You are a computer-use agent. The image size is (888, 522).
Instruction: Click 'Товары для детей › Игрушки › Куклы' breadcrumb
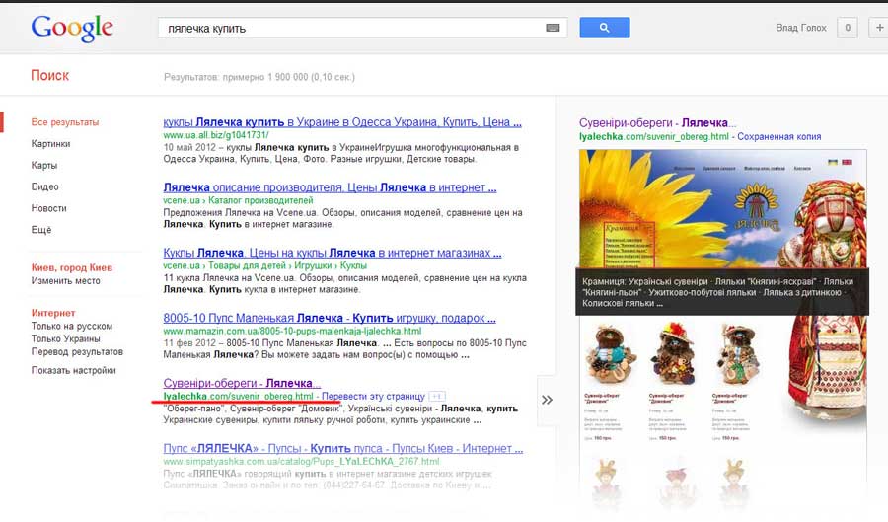click(x=288, y=265)
